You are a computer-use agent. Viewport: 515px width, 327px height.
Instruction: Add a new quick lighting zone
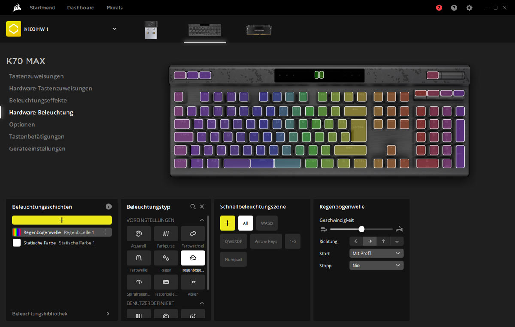(227, 223)
